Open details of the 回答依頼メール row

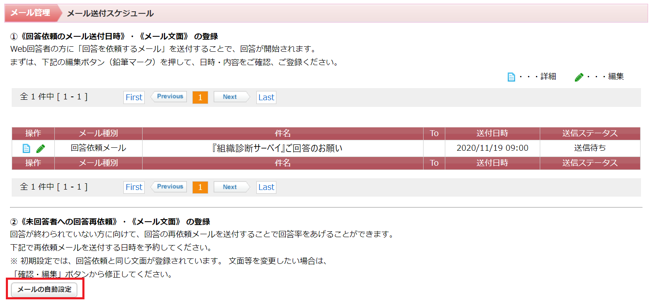tap(26, 148)
